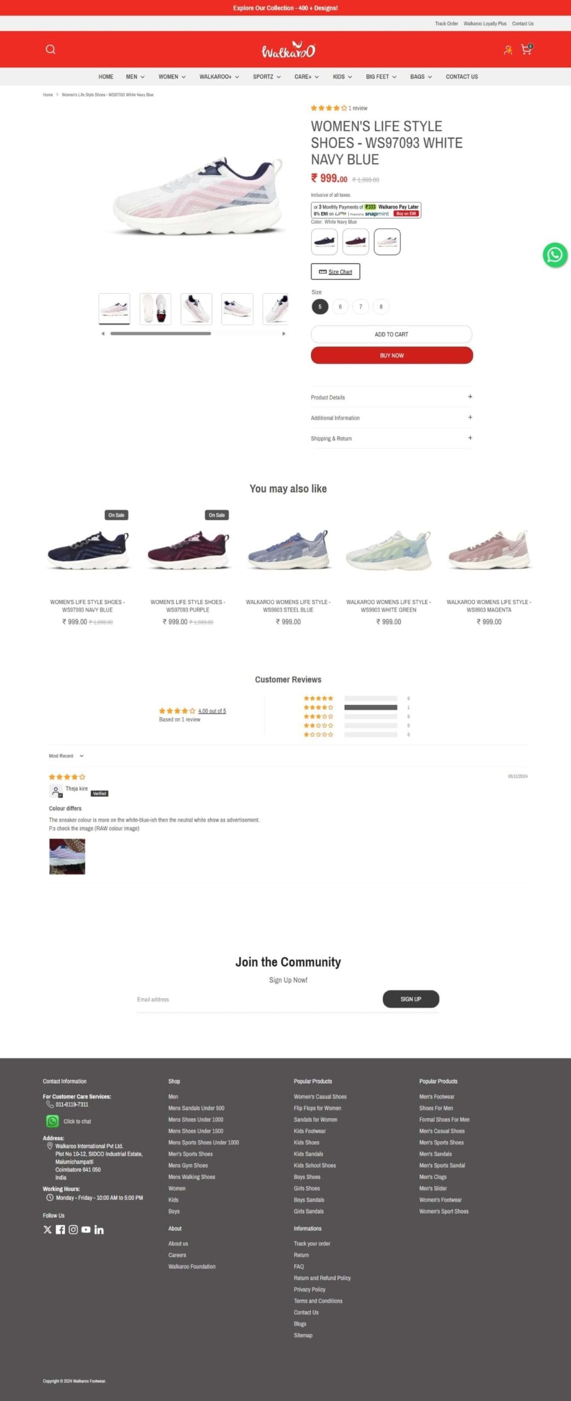The image size is (571, 1401).
Task: Click the user account icon in header
Action: [508, 50]
